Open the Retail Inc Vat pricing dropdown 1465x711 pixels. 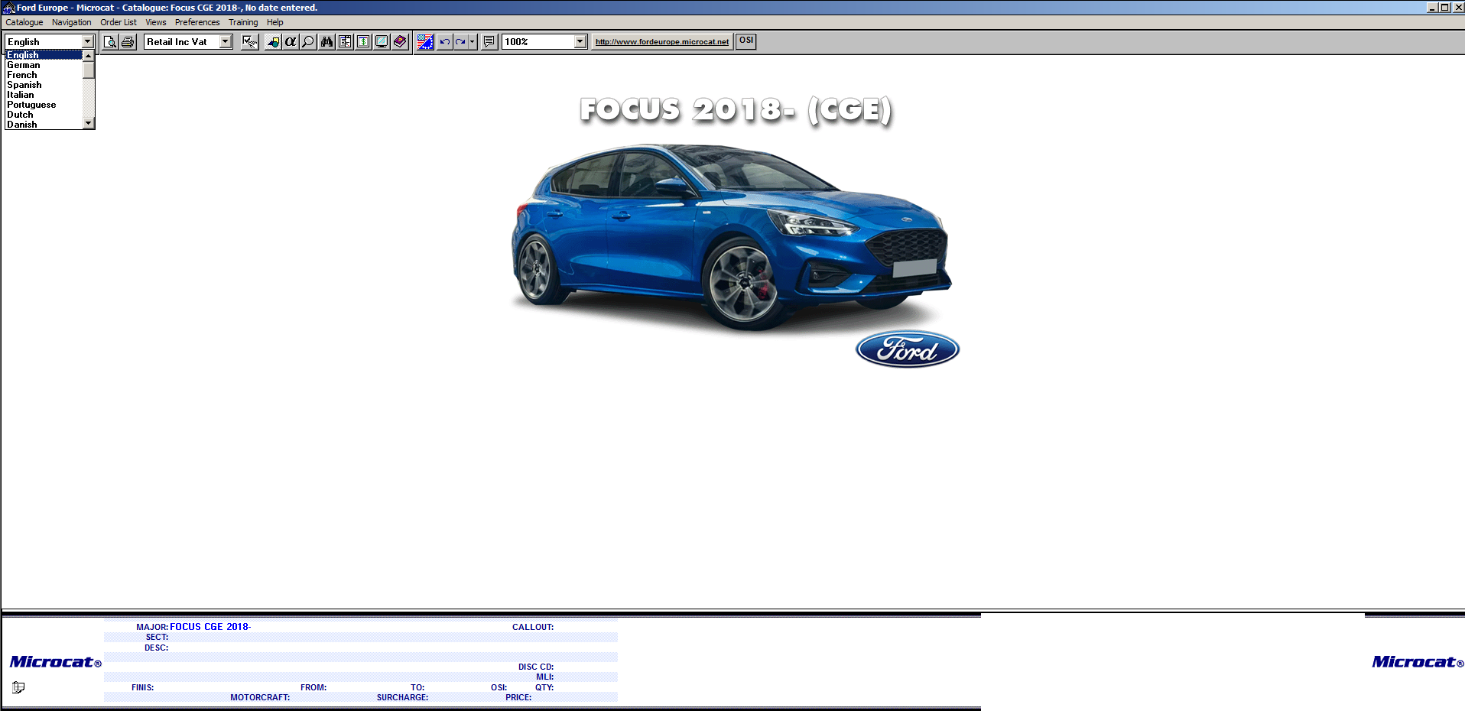(224, 41)
